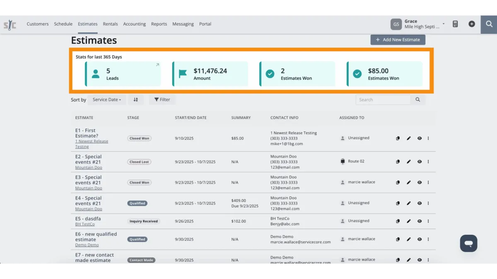Viewport: 497px width, 279px height.
Task: Edit estimate E1 with pencil icon
Action: click(x=409, y=138)
